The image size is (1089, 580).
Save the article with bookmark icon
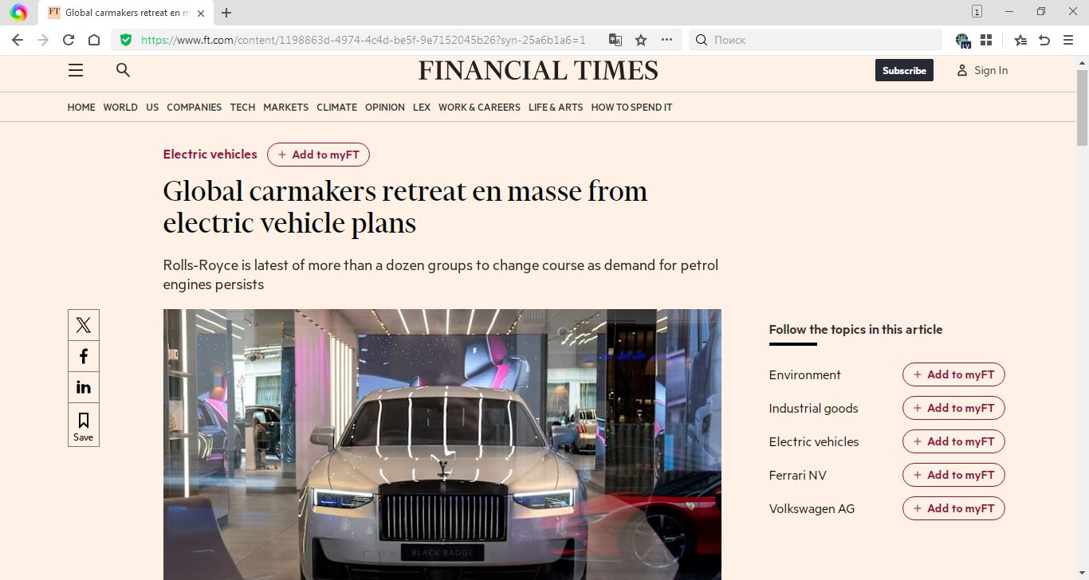click(84, 425)
